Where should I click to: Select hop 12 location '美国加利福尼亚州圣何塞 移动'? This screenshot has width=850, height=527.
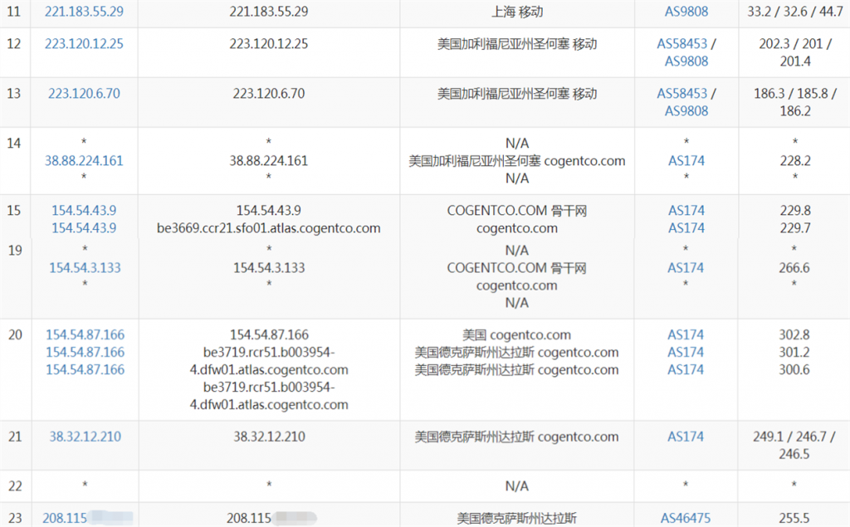tap(517, 44)
